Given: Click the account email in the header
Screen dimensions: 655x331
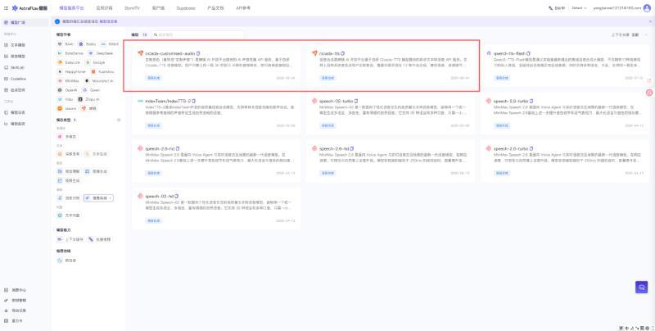Looking at the screenshot, I should 617,8.
